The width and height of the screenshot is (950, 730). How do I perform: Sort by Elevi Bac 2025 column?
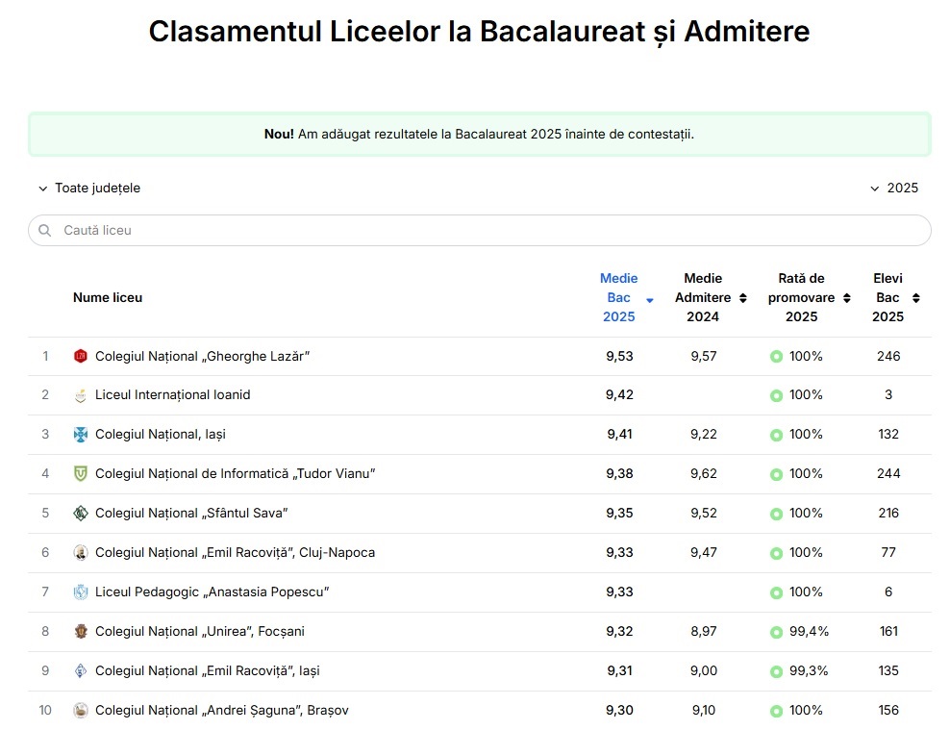895,297
